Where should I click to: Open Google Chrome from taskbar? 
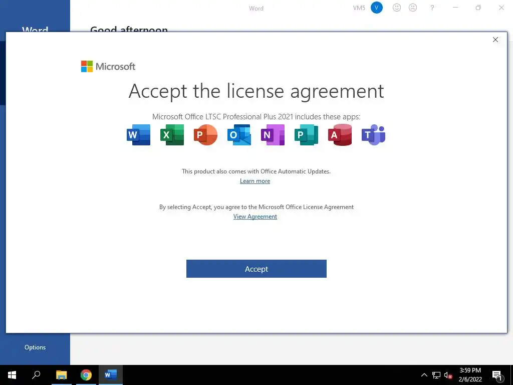click(86, 375)
